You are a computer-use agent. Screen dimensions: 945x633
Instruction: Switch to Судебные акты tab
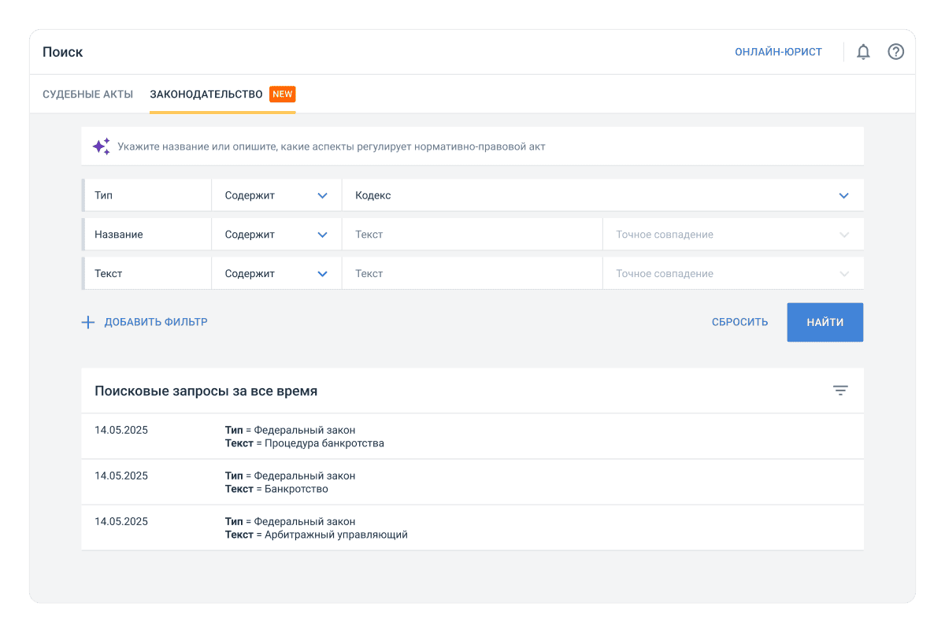pyautogui.click(x=87, y=94)
